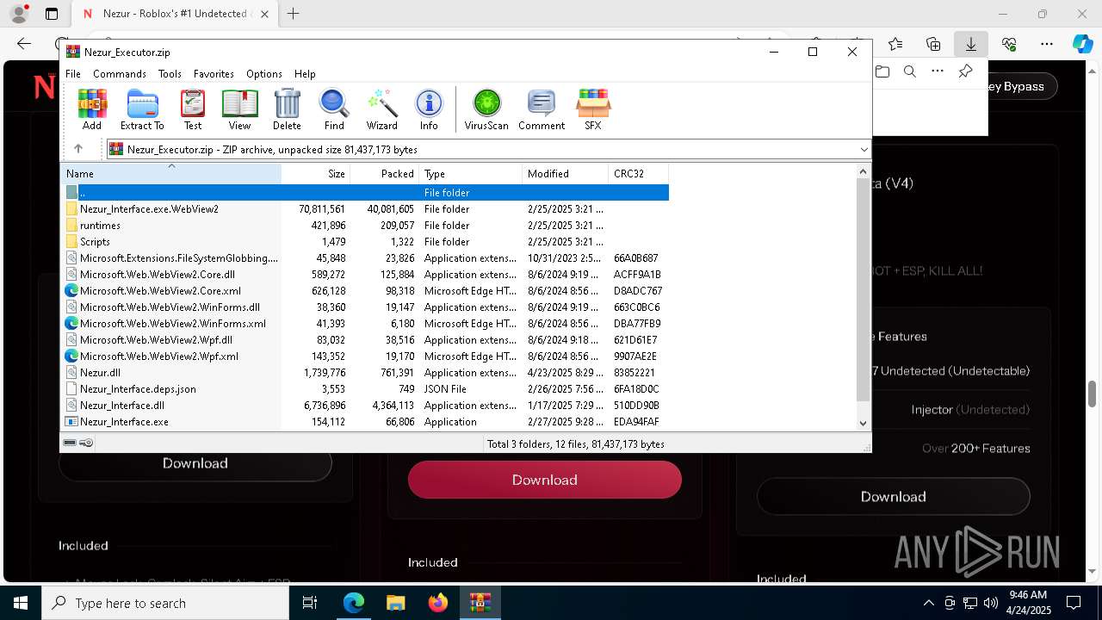Open the Find tool
This screenshot has width=1102, height=620.
point(334,109)
